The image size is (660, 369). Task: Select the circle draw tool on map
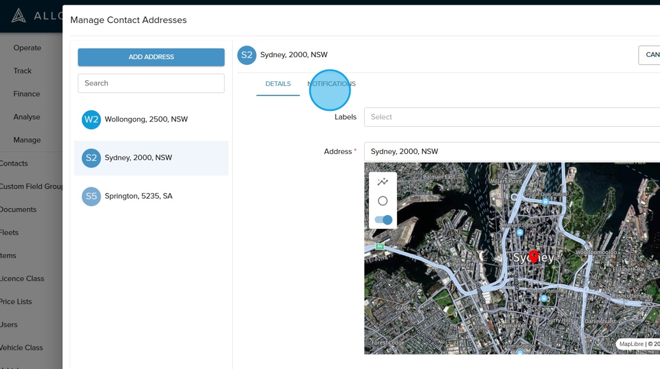pos(382,201)
